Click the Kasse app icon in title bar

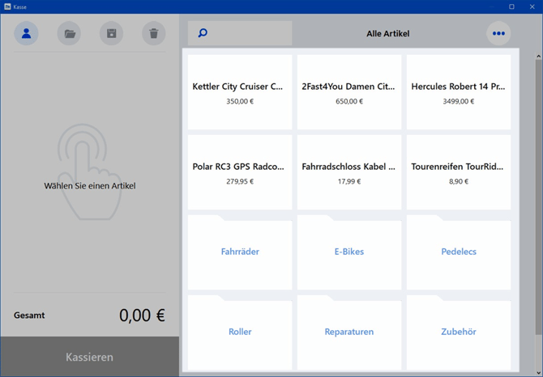click(x=7, y=6)
